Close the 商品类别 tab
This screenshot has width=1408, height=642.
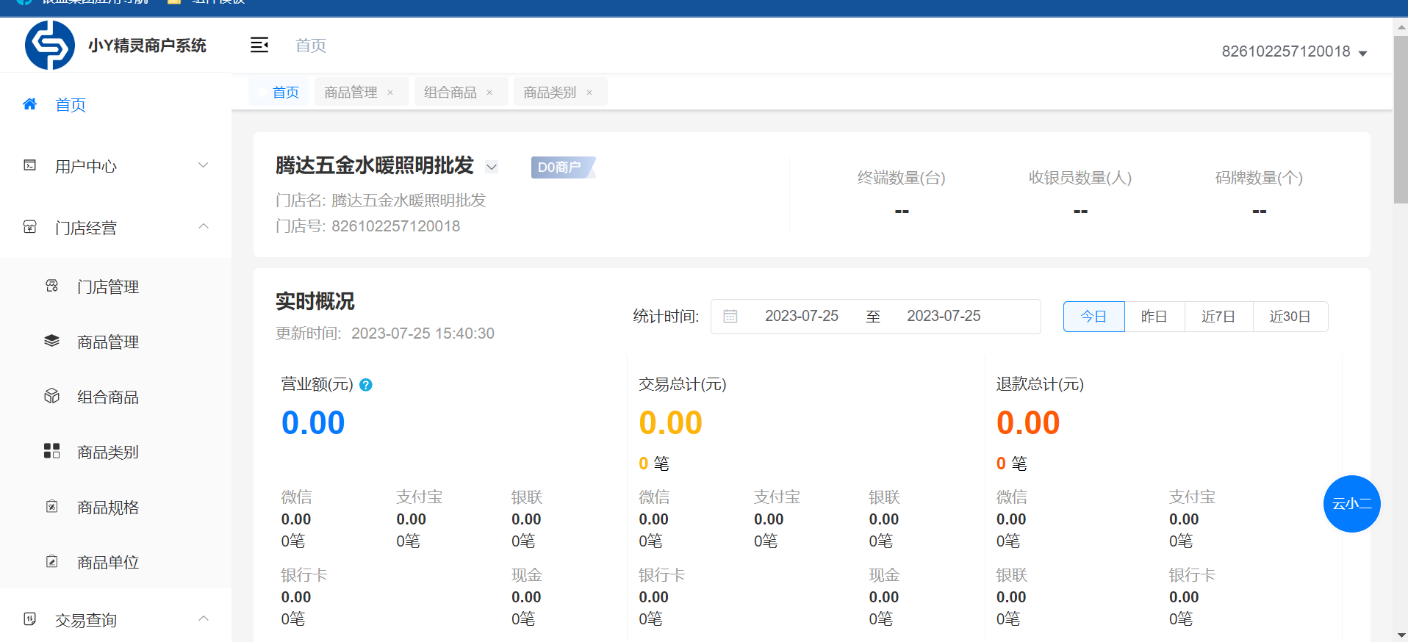pos(589,93)
